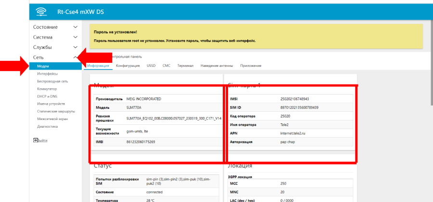
Task: Open the Интерфейсы page
Action: click(47, 74)
